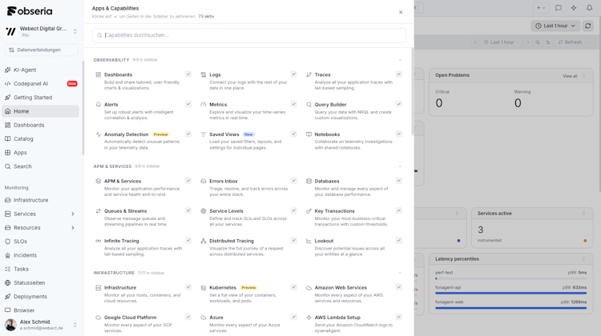Click the Logs capability icon
This screenshot has width=601, height=336.
[x=204, y=74]
